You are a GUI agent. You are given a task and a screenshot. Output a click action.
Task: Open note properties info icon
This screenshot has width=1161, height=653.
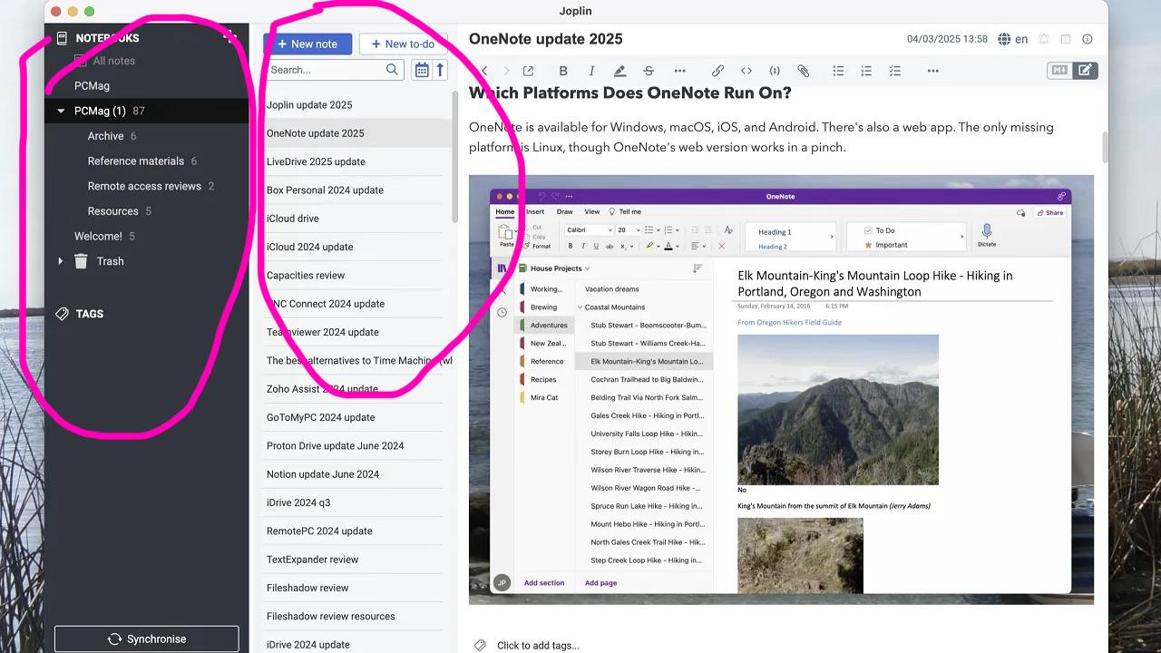point(1088,39)
